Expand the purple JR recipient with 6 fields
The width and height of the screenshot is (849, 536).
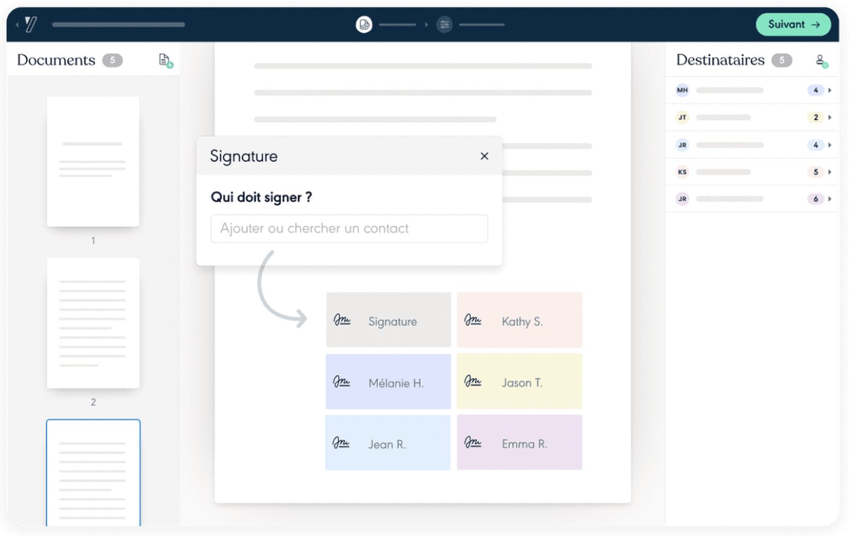[x=830, y=199]
